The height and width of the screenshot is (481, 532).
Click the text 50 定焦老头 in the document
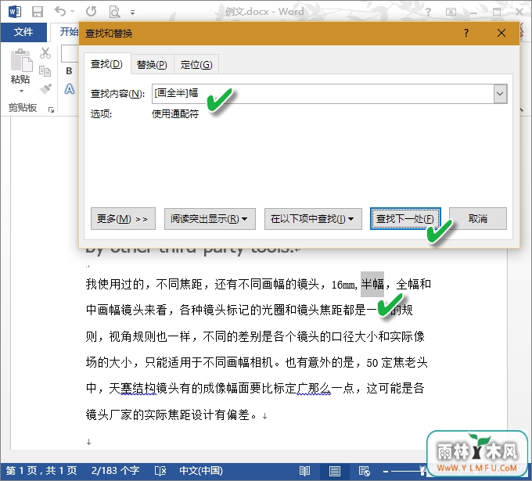point(397,362)
